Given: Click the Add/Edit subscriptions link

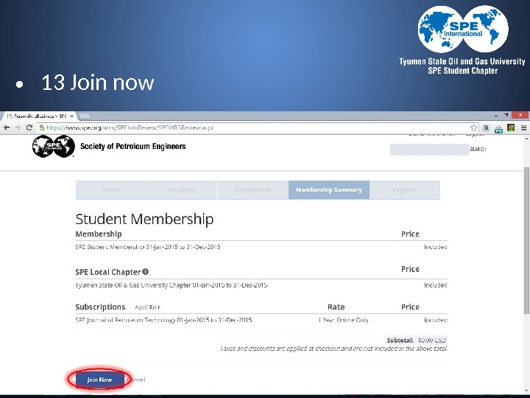Looking at the screenshot, I should click(x=147, y=307).
